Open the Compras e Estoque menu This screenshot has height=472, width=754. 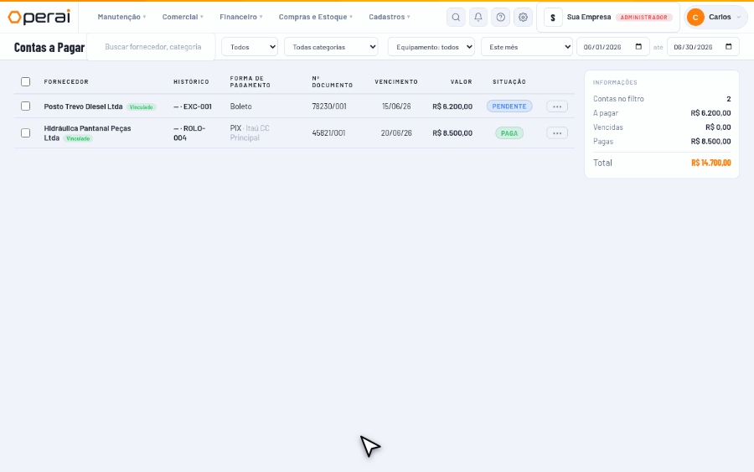pos(316,17)
